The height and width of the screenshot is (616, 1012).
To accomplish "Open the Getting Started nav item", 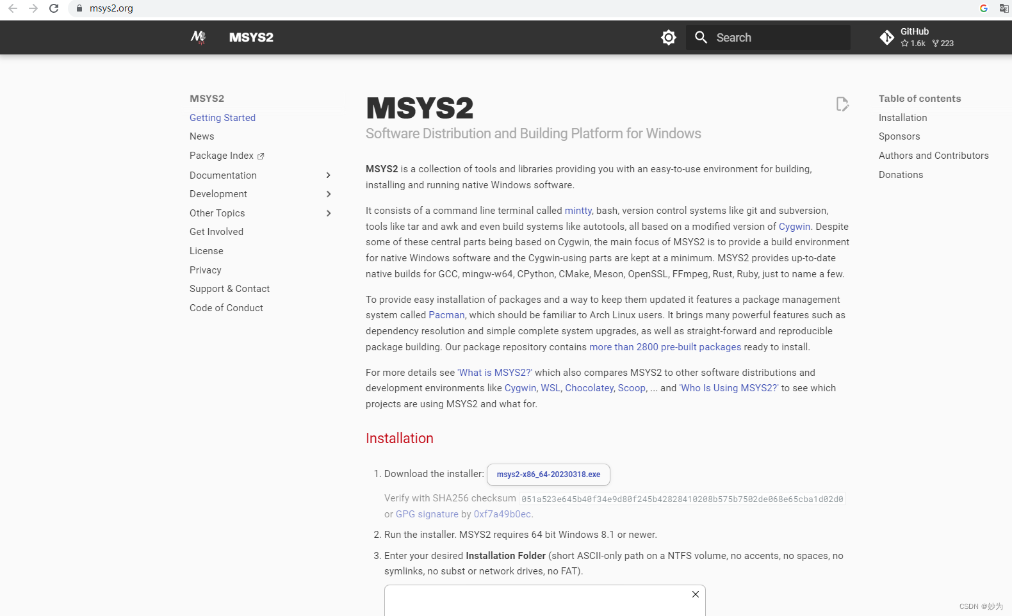I will click(222, 118).
